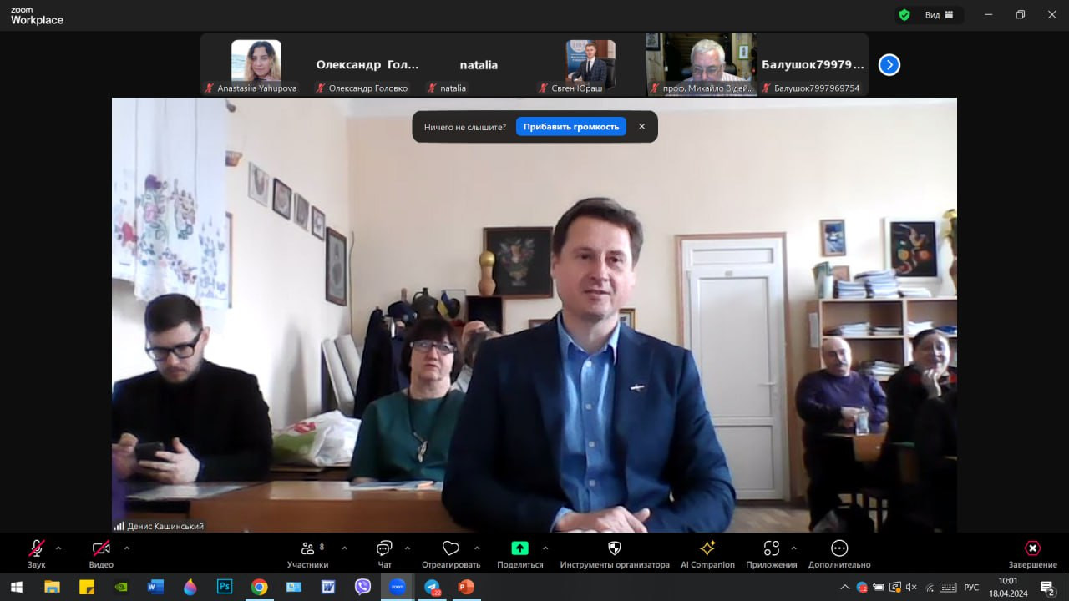Select the Балушок7997969754 participant tile
This screenshot has height=601, width=1069.
coord(813,65)
